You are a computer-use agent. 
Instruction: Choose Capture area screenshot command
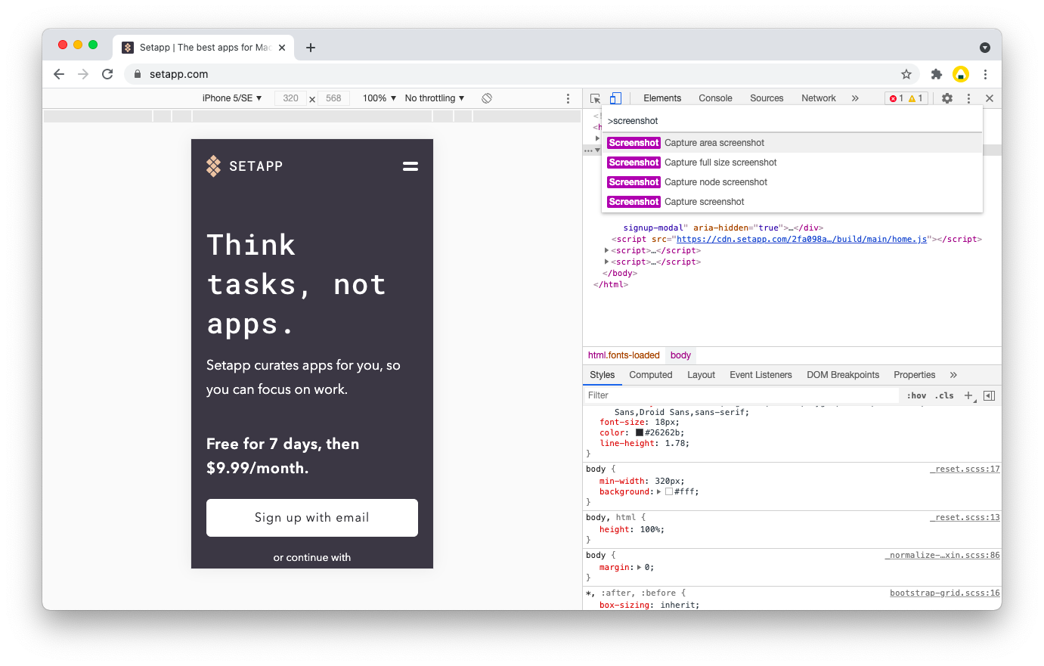click(x=792, y=143)
